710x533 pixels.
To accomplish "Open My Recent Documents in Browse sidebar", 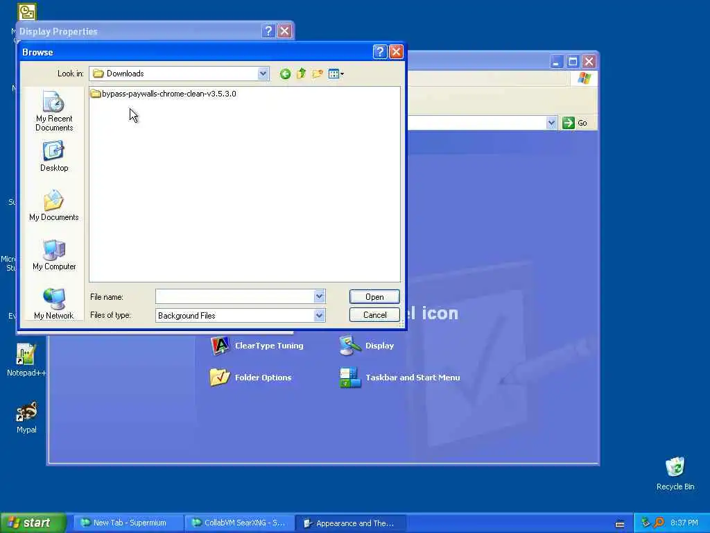I will (54, 112).
